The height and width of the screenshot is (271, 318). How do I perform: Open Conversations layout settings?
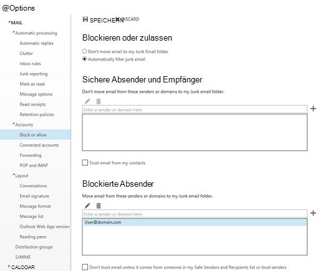33,186
